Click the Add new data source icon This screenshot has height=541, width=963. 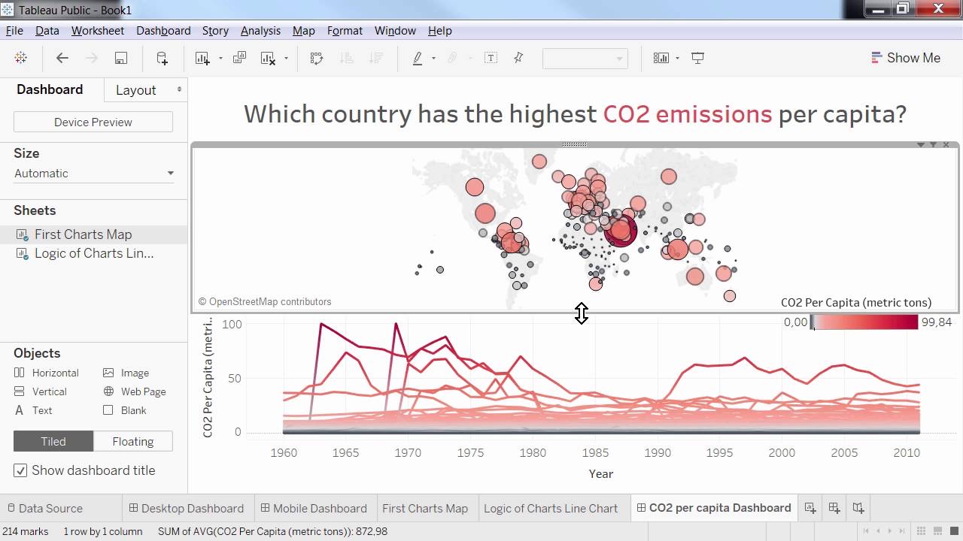tap(162, 59)
